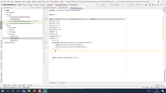Open the File menu
Viewport: 166px width, 93px height.
click(x=5, y=2)
